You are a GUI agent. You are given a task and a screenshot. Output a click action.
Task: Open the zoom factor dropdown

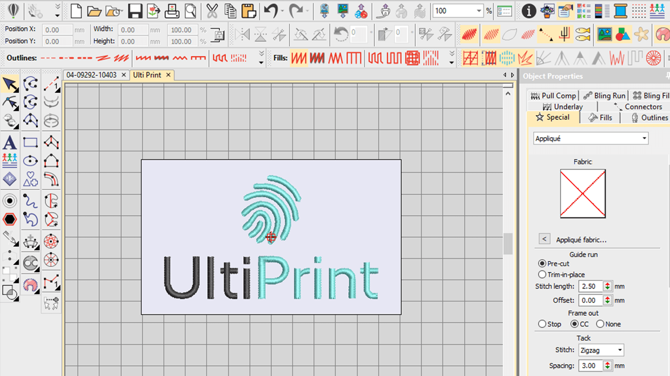pyautogui.click(x=479, y=11)
